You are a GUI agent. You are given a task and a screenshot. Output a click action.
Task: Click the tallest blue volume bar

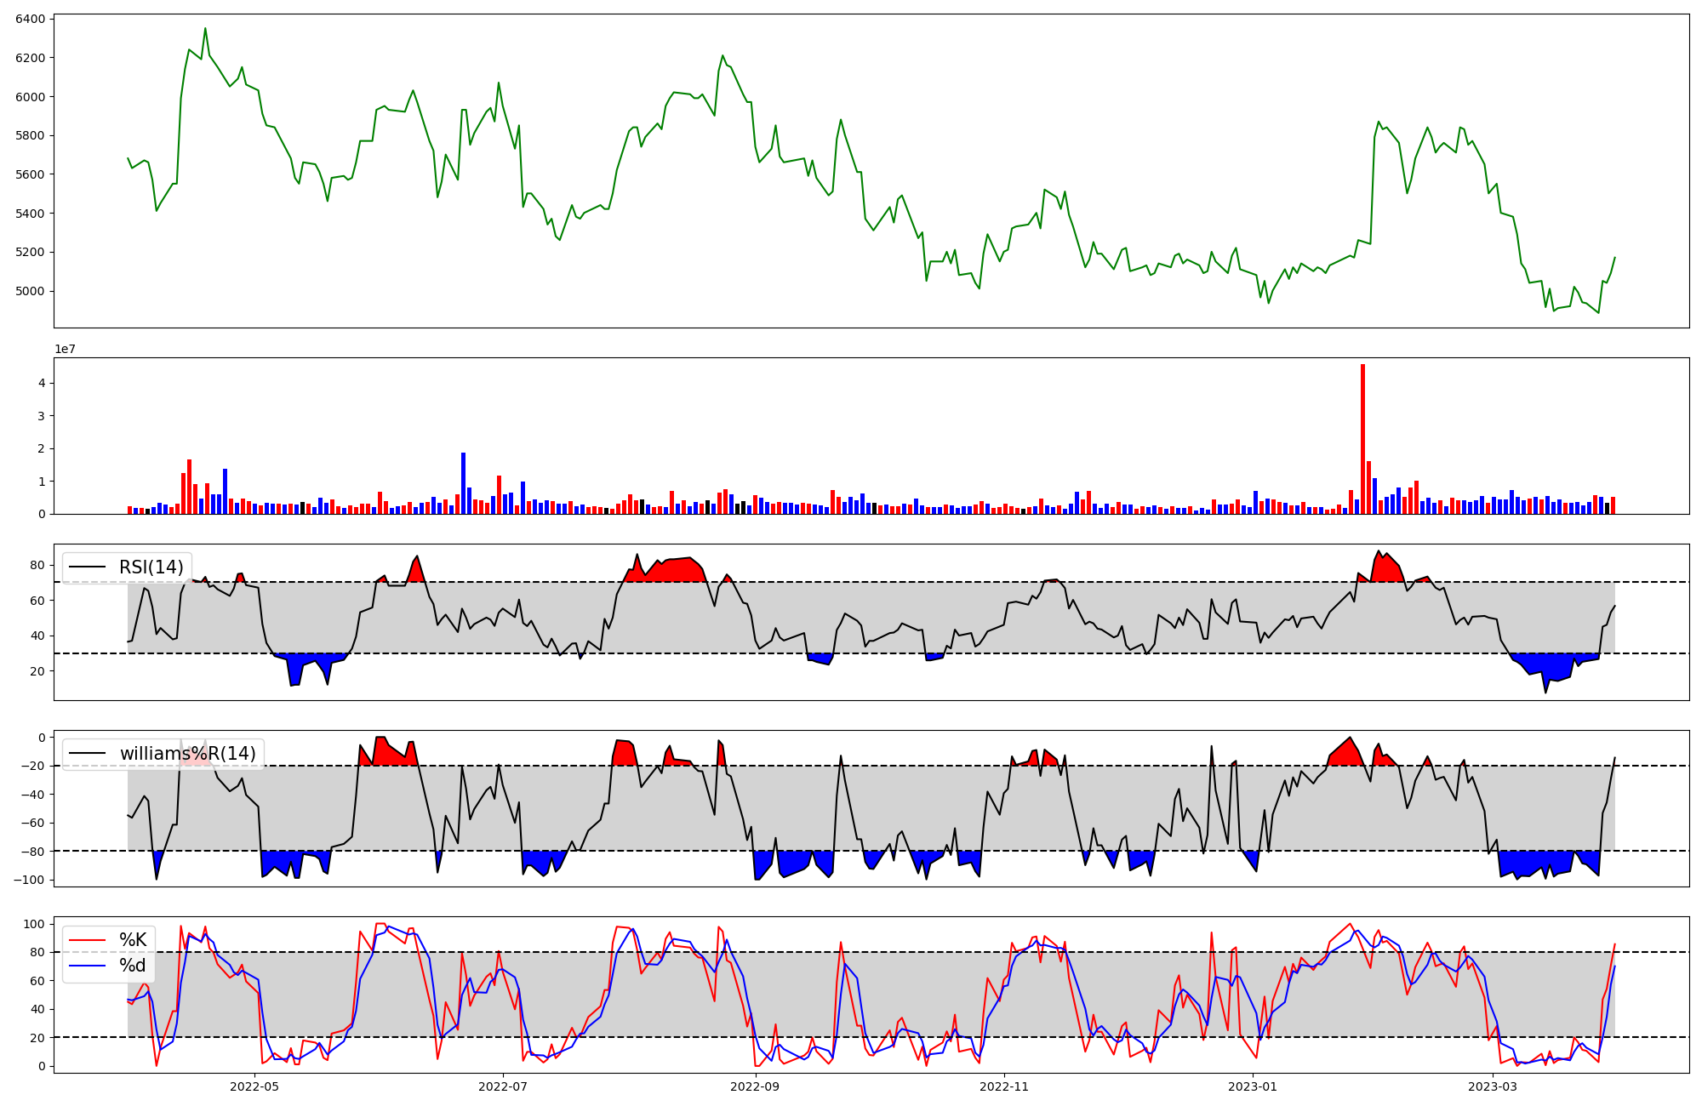coord(463,482)
